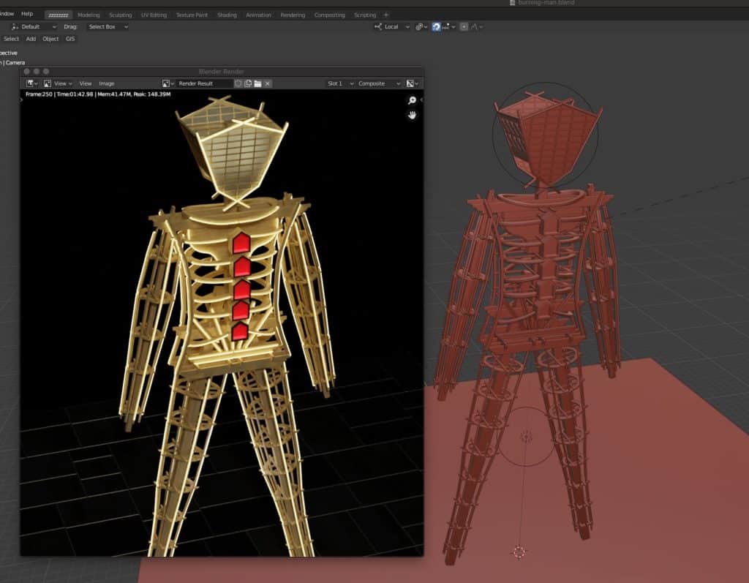Click the new image copy icon

[248, 83]
